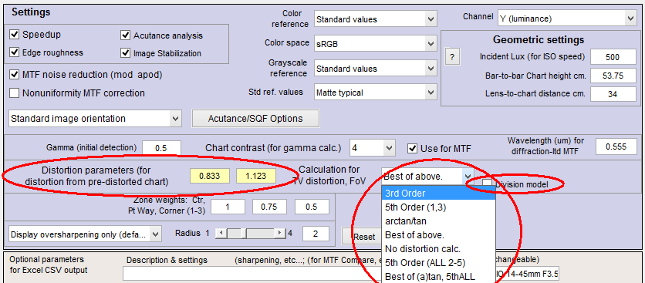Toggle MTF noise reduction checkbox
645x283 pixels.
click(x=15, y=75)
